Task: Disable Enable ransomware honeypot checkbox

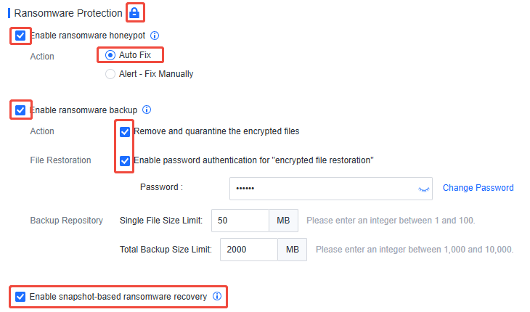Action: (x=20, y=36)
